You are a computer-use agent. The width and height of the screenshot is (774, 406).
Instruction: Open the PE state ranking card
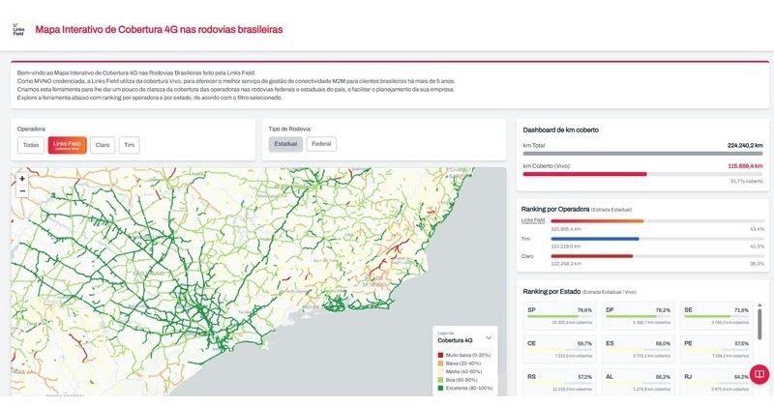717,349
